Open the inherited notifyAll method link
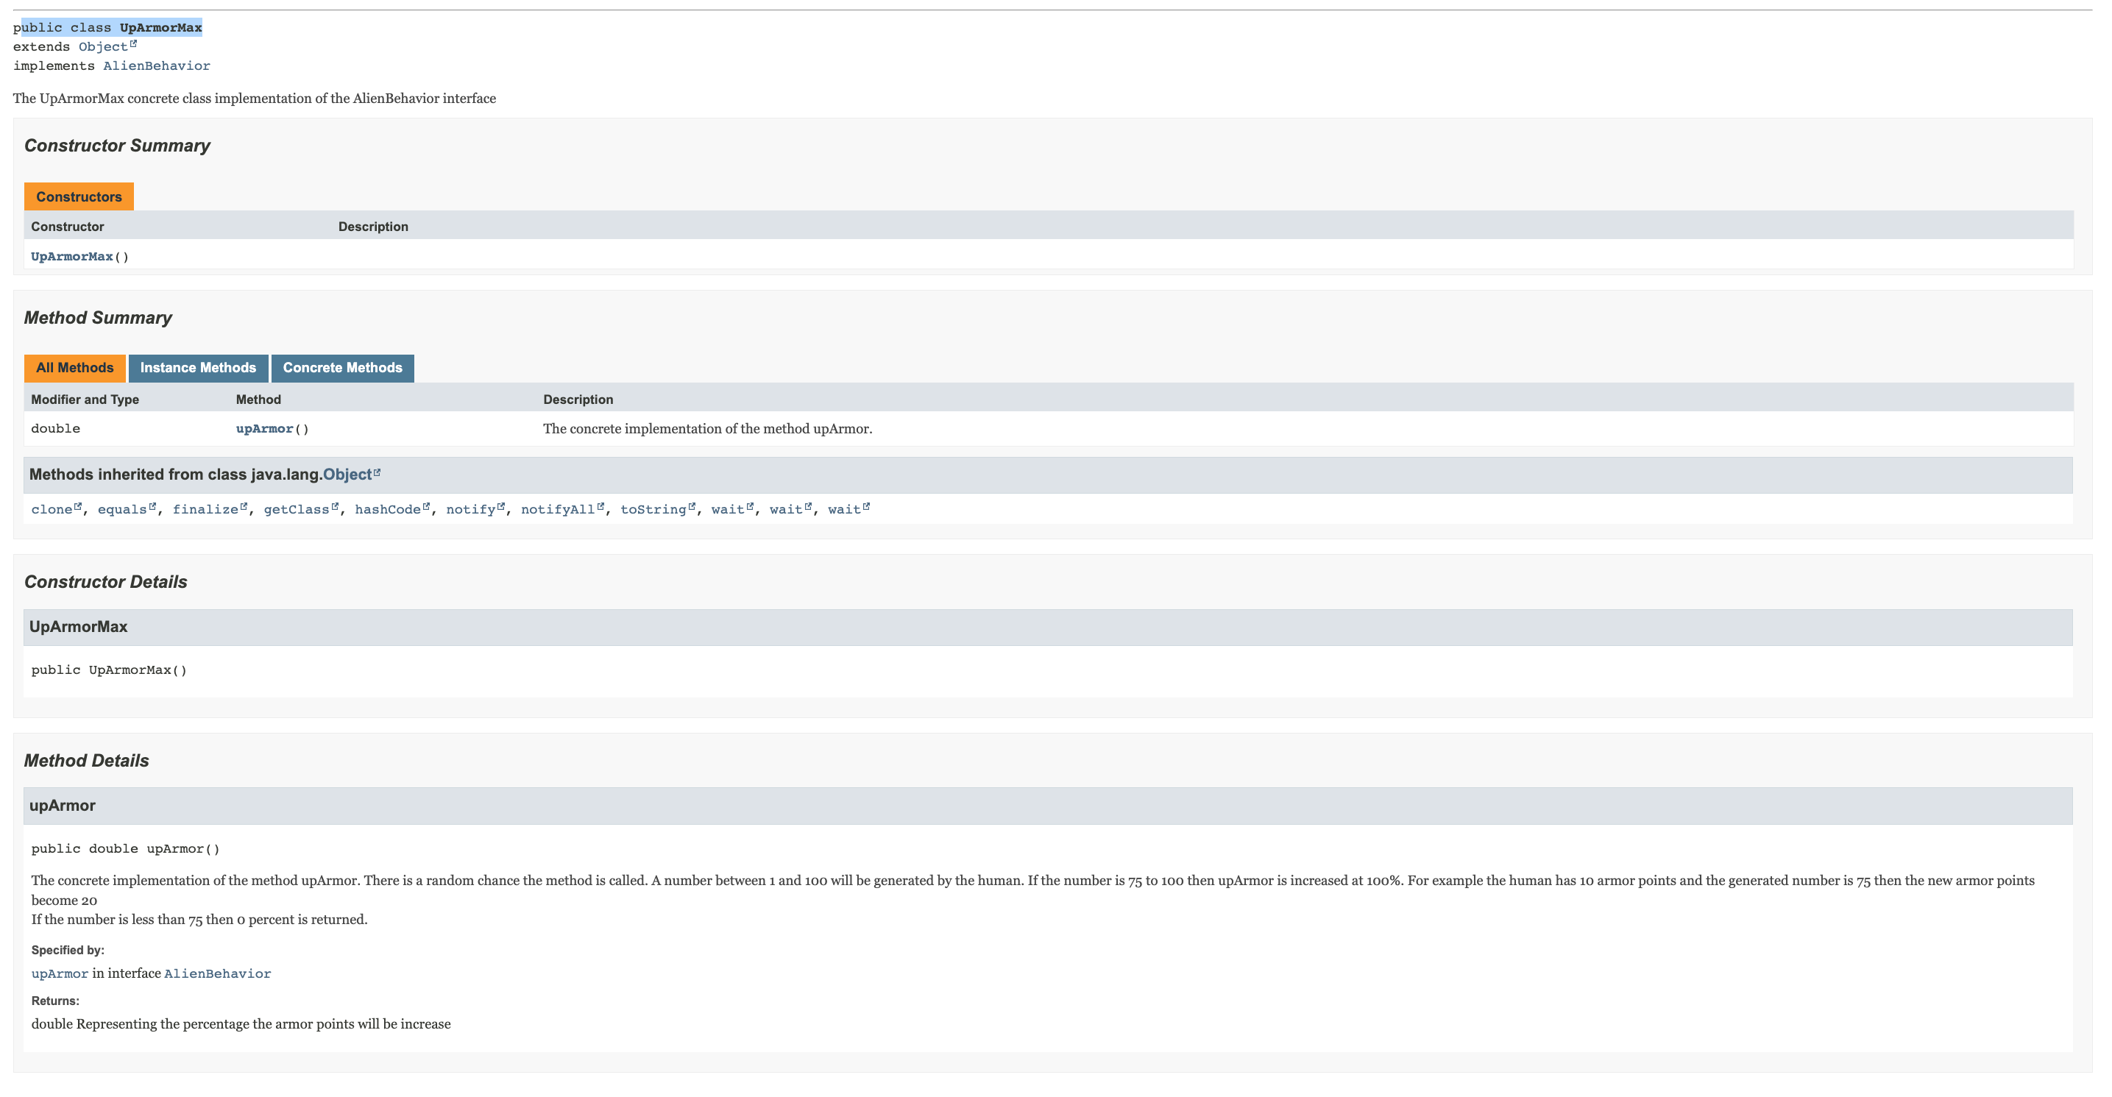This screenshot has height=1097, width=2112. 558,509
